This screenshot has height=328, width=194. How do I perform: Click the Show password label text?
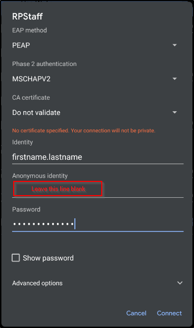tap(48, 258)
